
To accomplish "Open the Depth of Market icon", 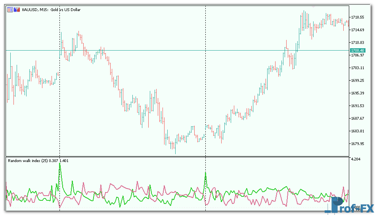I will 17,9.
